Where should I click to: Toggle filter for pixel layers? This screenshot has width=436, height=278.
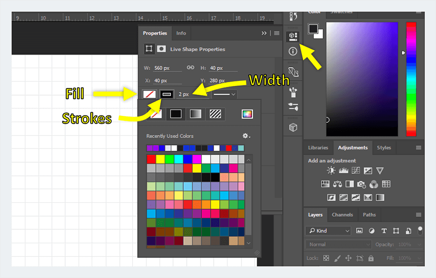(x=359, y=230)
